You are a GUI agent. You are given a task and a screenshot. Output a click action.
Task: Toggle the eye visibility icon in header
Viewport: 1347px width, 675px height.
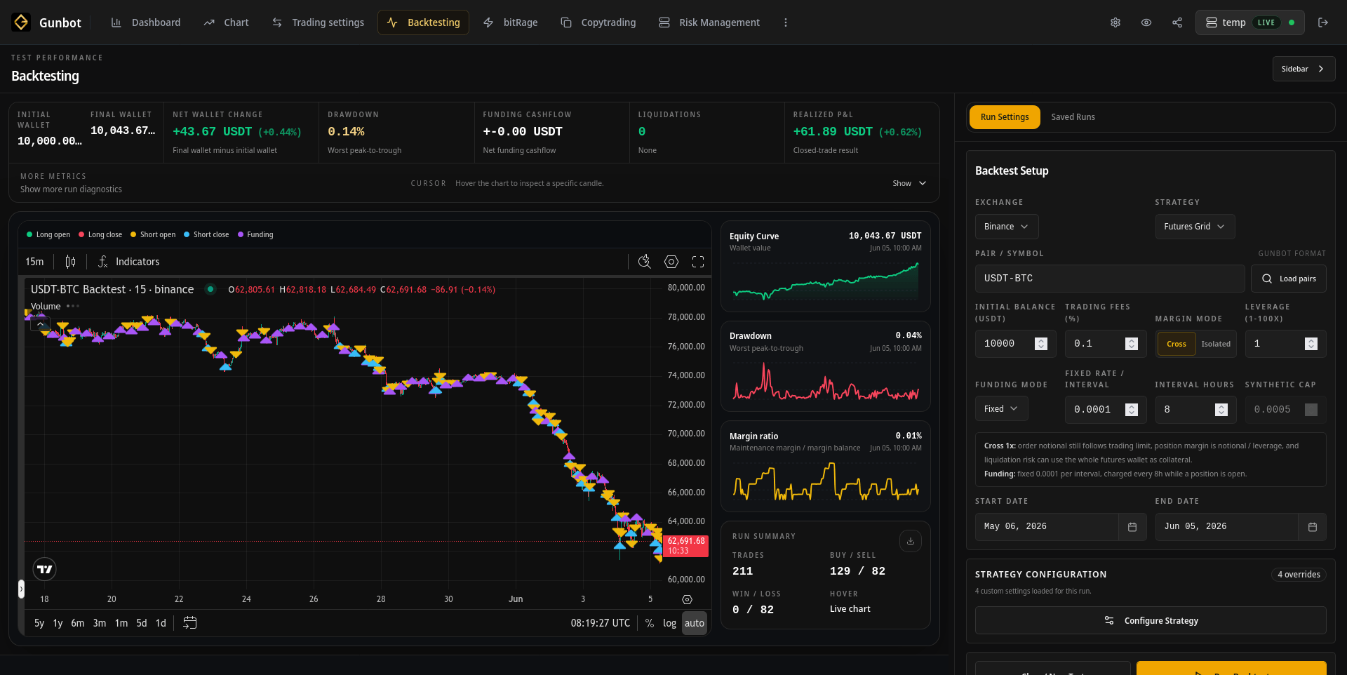click(1146, 22)
